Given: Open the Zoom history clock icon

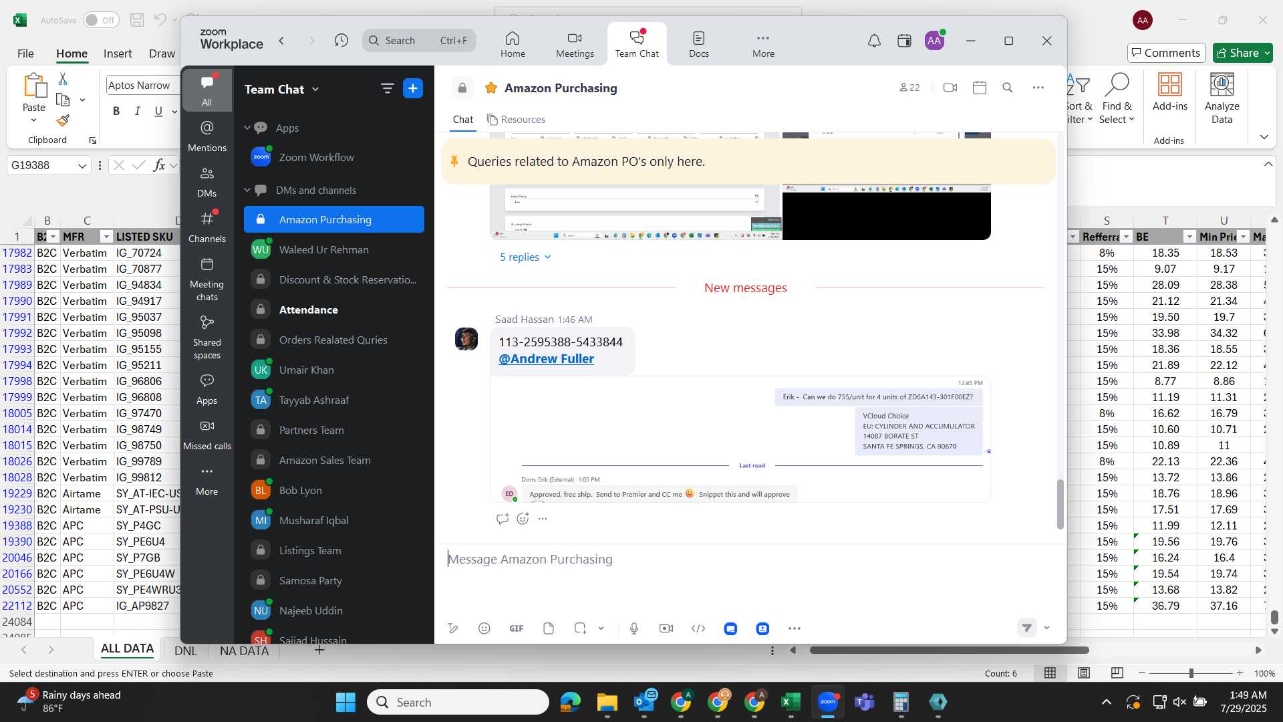Looking at the screenshot, I should click(341, 41).
